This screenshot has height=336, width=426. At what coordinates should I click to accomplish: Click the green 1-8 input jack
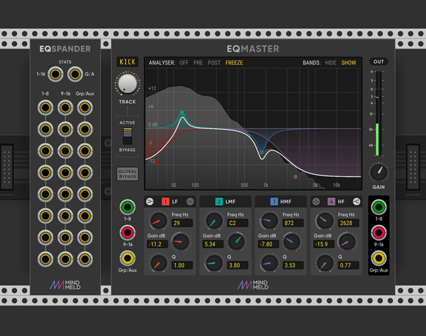pyautogui.click(x=127, y=207)
